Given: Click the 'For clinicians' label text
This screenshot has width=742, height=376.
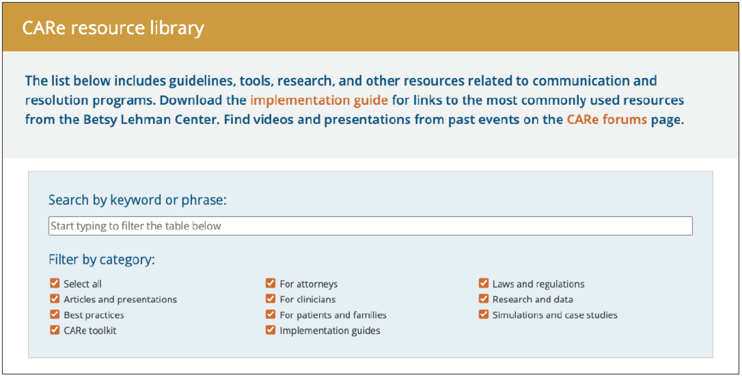Looking at the screenshot, I should tap(307, 299).
